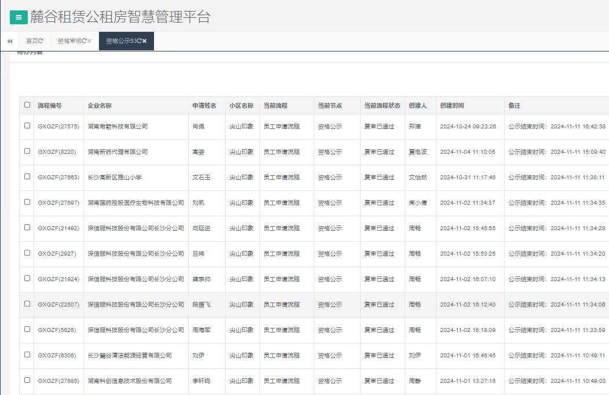
Task: Toggle the green hamburger sidebar menu
Action: (19, 17)
